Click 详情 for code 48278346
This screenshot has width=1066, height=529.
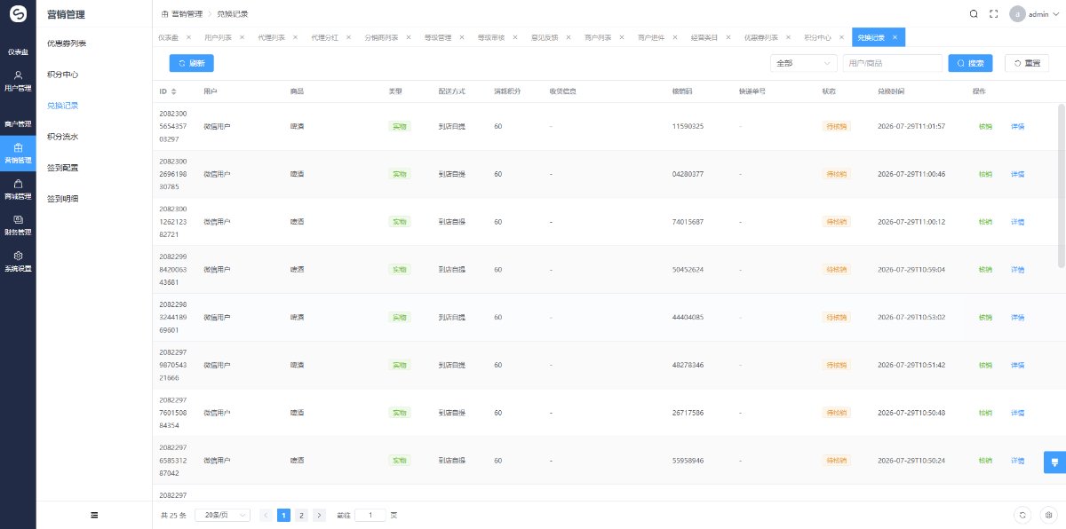(x=1018, y=365)
